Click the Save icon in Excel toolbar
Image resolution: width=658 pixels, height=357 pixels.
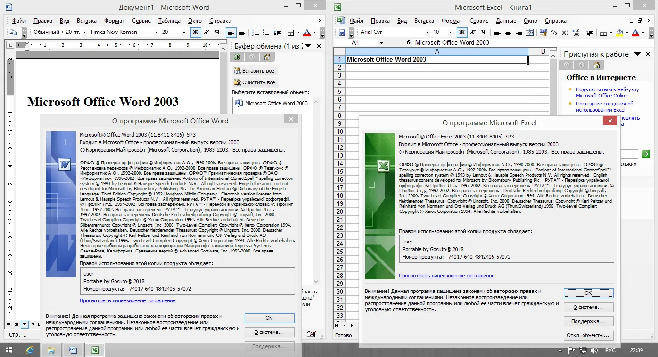(x=342, y=32)
